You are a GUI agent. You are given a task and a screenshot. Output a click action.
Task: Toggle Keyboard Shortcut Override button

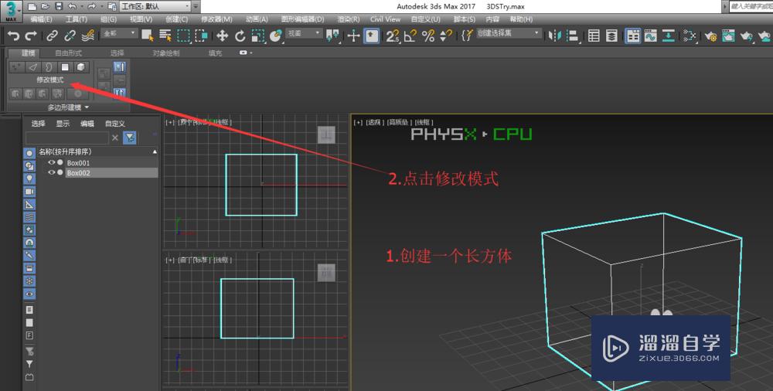[371, 36]
